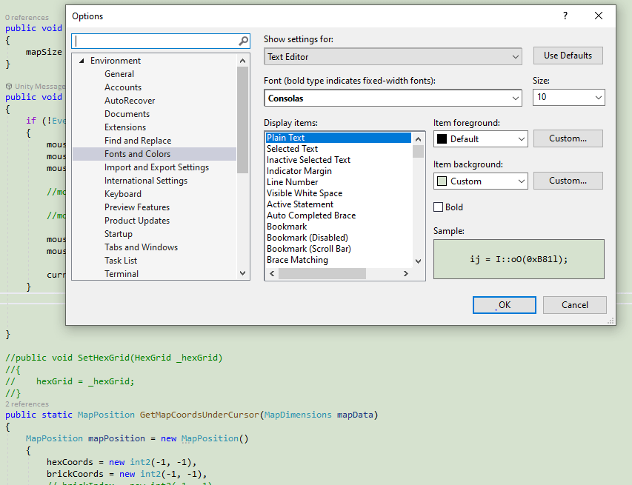The height and width of the screenshot is (485, 632).
Task: Open the font Size dropdown
Action: pyautogui.click(x=568, y=98)
